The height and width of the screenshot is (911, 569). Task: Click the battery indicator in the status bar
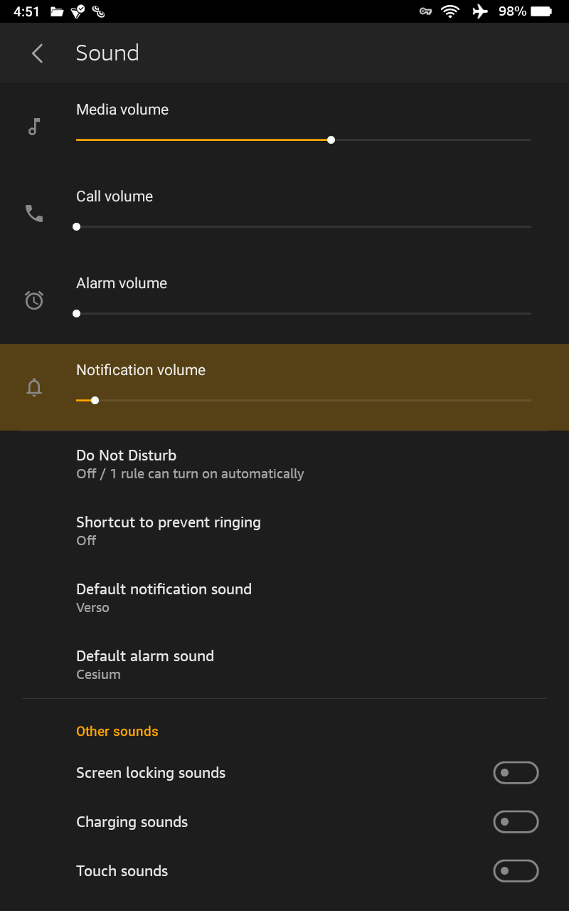pyautogui.click(x=542, y=11)
